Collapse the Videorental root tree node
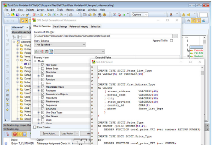The height and width of the screenshot is (145, 212). [14, 42]
